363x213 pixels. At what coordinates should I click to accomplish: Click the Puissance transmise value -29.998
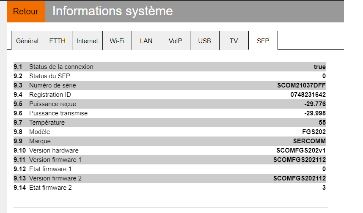pyautogui.click(x=315, y=113)
